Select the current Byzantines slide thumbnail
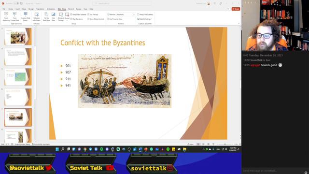The width and height of the screenshot is (309, 174). (18, 117)
